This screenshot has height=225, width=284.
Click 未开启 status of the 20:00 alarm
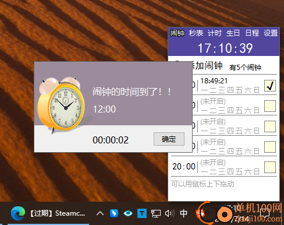coord(213,163)
